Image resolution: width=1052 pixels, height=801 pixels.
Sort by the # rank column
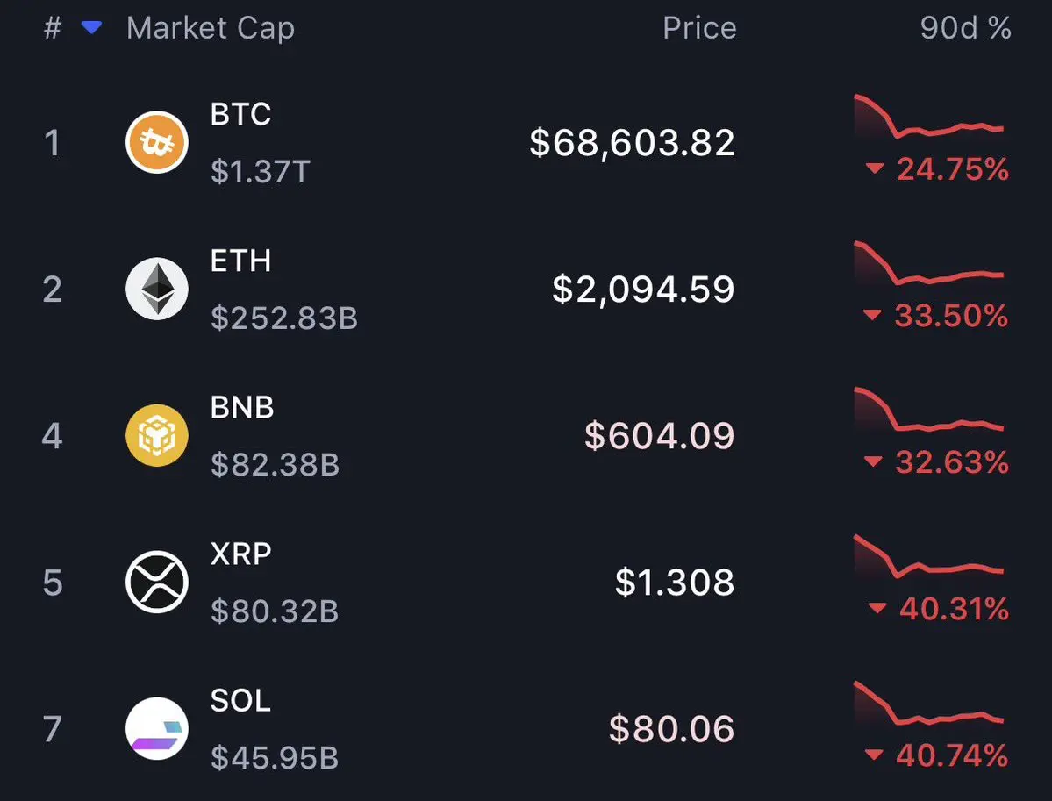click(x=53, y=28)
